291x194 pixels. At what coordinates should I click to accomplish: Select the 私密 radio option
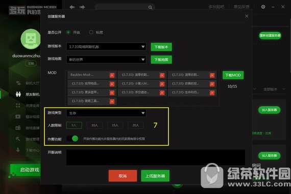[91, 32]
